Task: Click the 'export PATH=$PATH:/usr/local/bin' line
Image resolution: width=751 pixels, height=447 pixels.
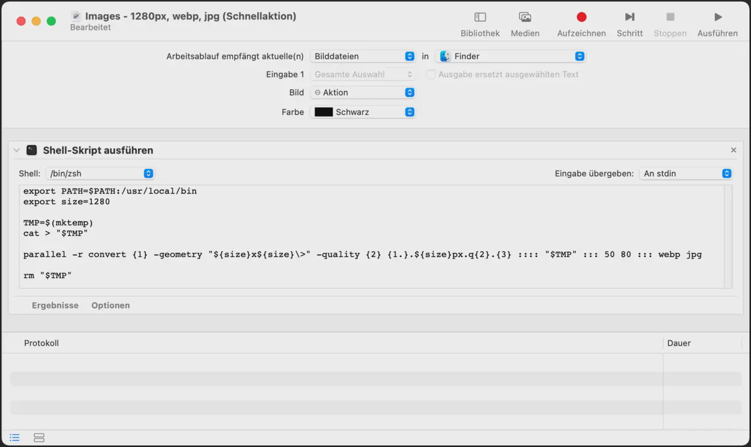Action: (110, 191)
